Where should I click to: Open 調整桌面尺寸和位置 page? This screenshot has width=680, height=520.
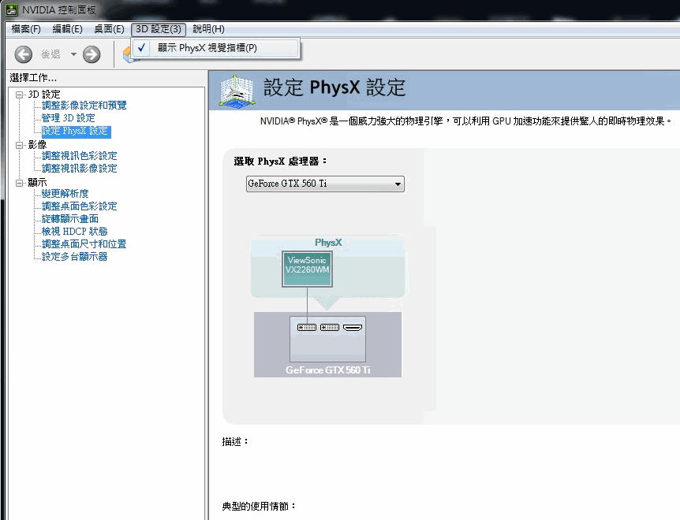pos(84,244)
